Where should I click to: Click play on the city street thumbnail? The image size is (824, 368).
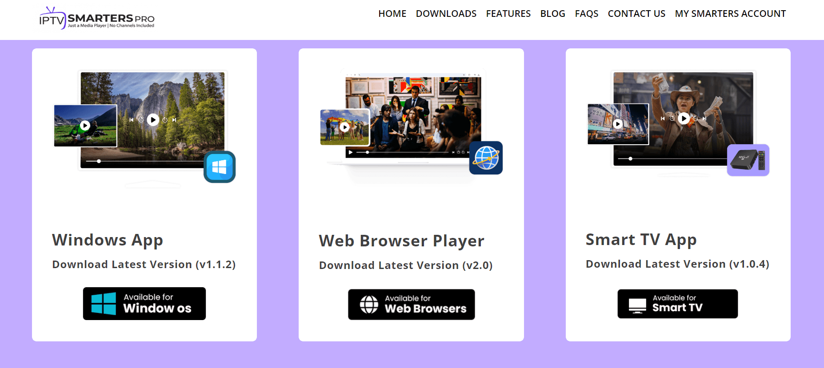(x=618, y=124)
